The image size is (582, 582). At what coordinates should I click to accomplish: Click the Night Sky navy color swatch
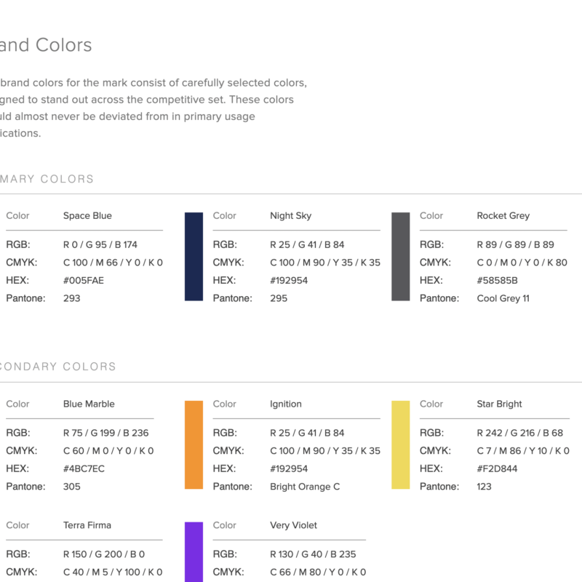(x=194, y=257)
